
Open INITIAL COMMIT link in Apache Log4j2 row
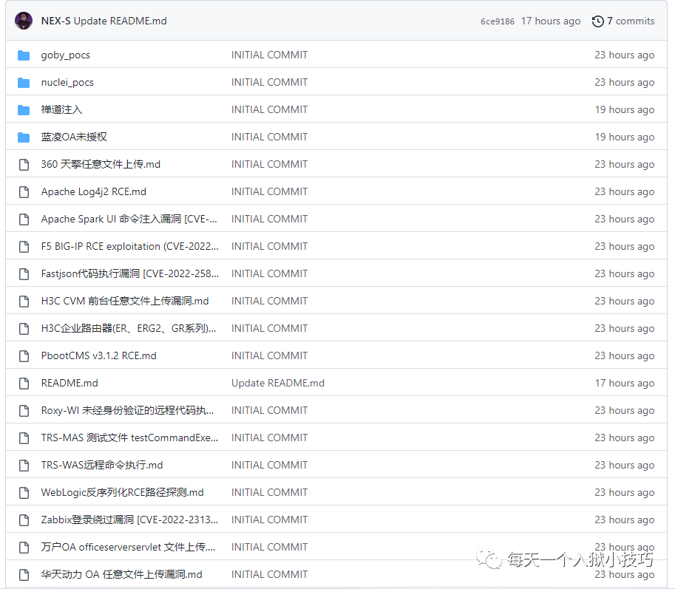pyautogui.click(x=270, y=191)
